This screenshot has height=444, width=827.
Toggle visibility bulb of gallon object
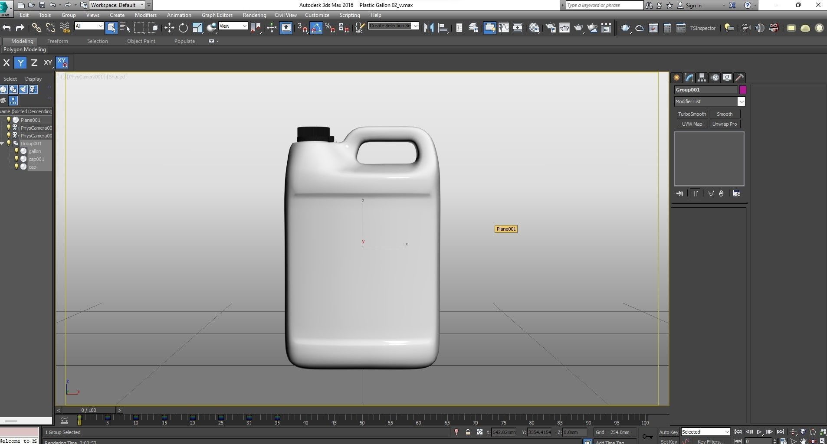[16, 151]
